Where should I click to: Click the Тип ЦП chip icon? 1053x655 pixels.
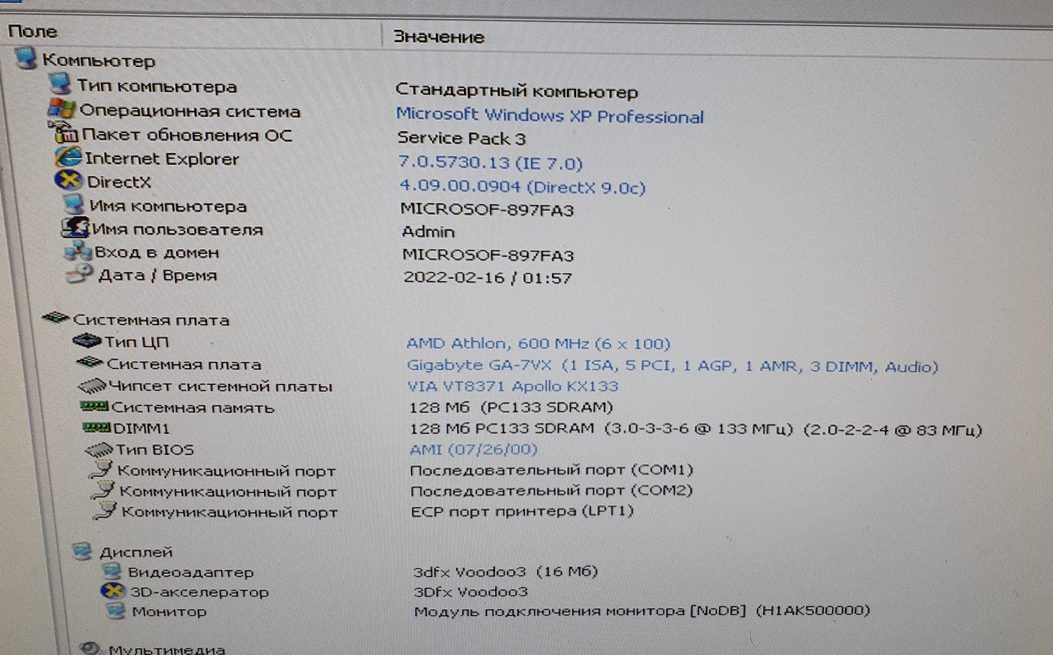[x=86, y=340]
